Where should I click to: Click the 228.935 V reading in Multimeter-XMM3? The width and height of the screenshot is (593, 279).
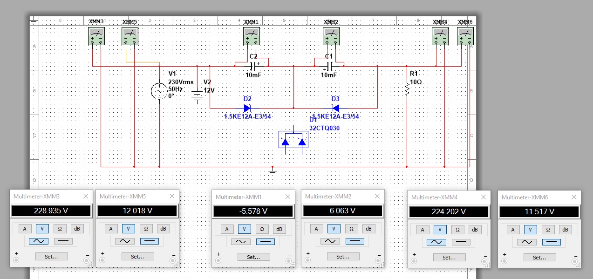tap(51, 211)
